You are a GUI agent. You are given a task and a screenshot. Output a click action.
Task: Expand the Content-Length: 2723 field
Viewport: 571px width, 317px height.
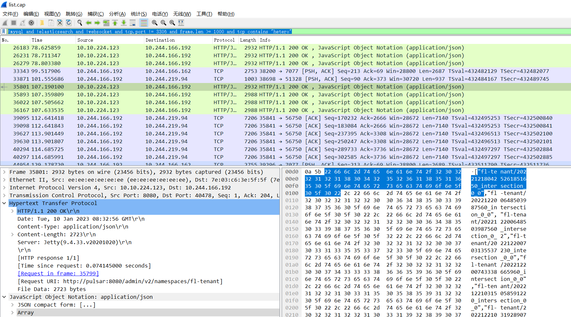[12, 234]
